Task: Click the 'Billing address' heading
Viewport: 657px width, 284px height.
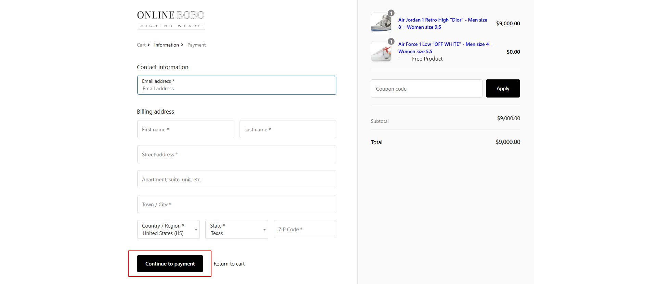Action: pos(155,112)
